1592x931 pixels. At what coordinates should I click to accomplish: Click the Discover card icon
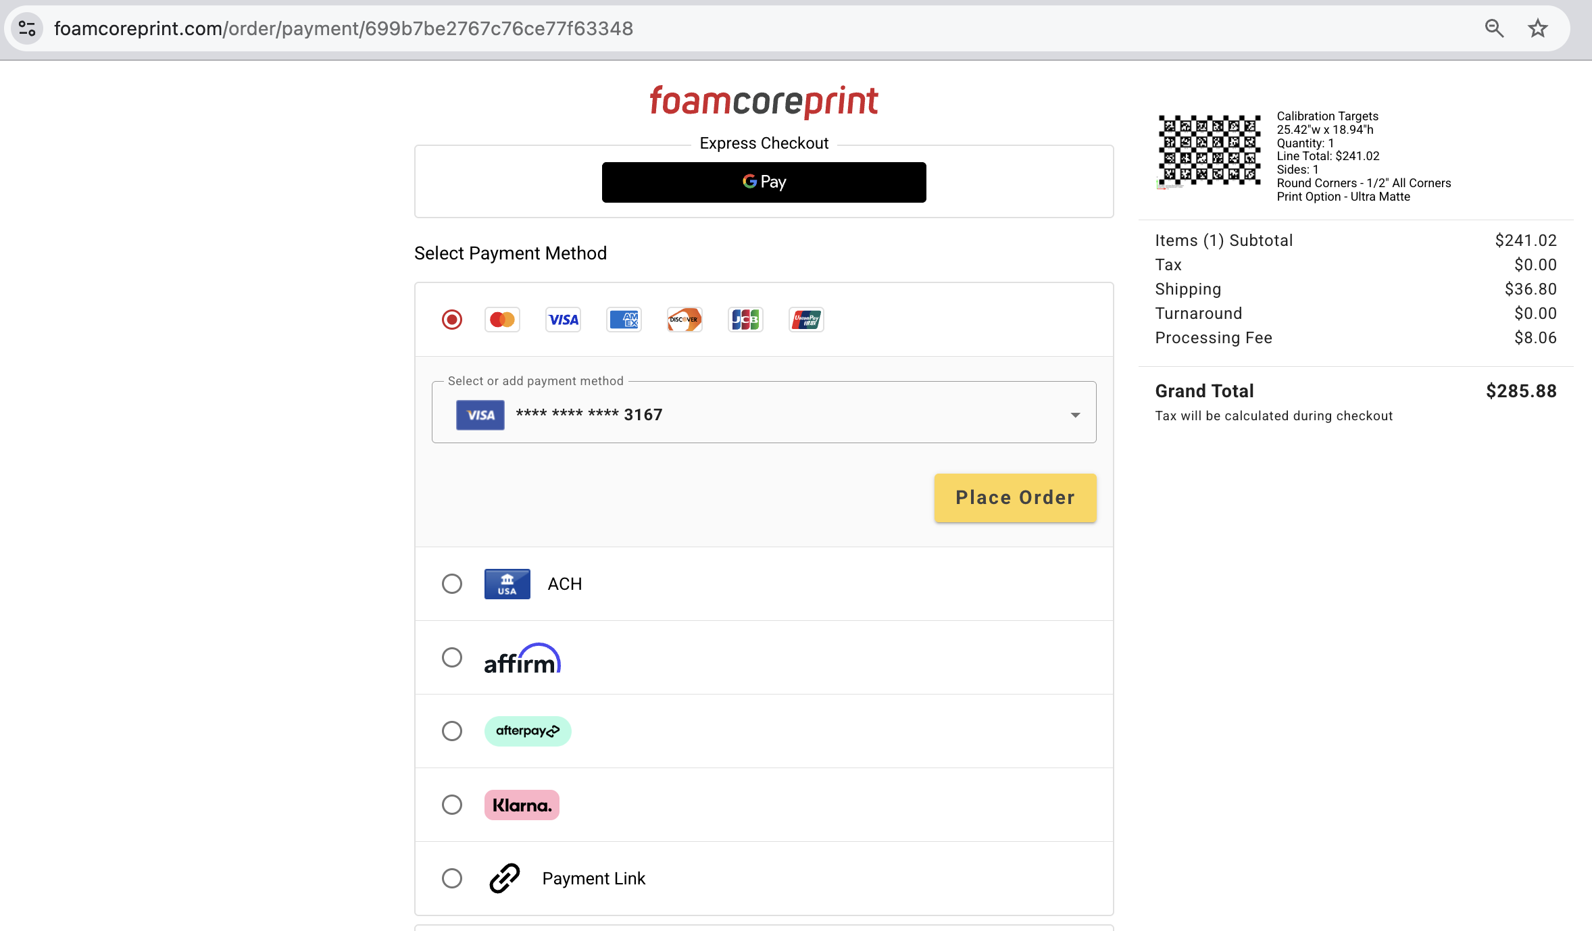[685, 320]
